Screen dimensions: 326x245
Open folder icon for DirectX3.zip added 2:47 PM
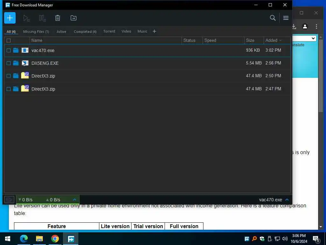click(x=16, y=89)
